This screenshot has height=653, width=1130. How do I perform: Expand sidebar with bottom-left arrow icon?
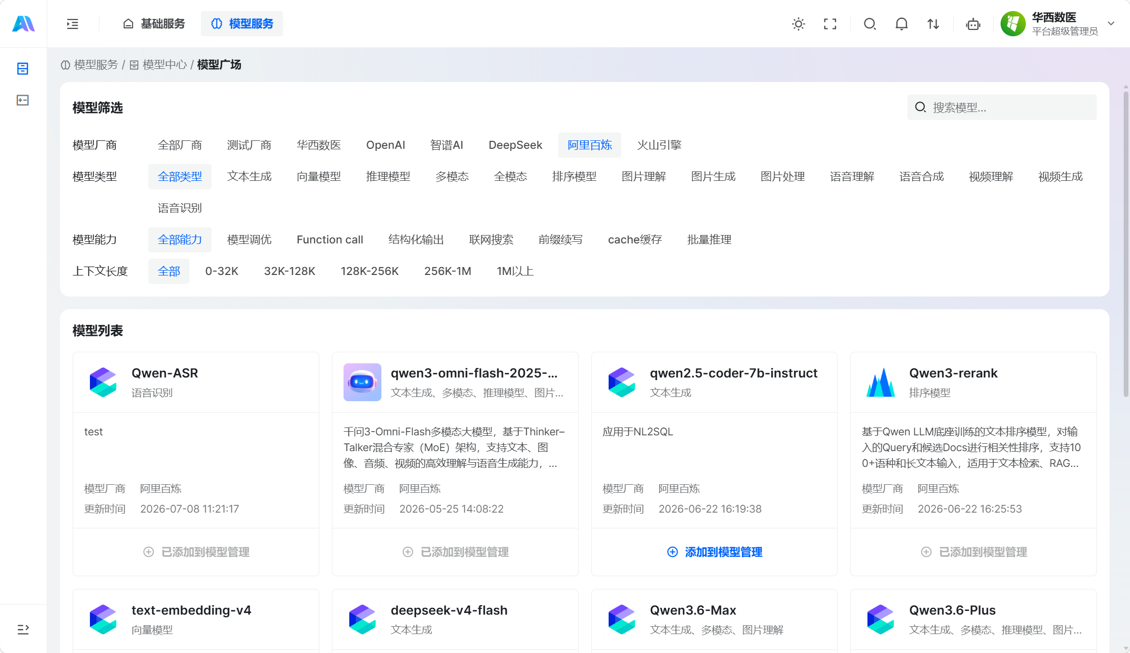pos(23,629)
